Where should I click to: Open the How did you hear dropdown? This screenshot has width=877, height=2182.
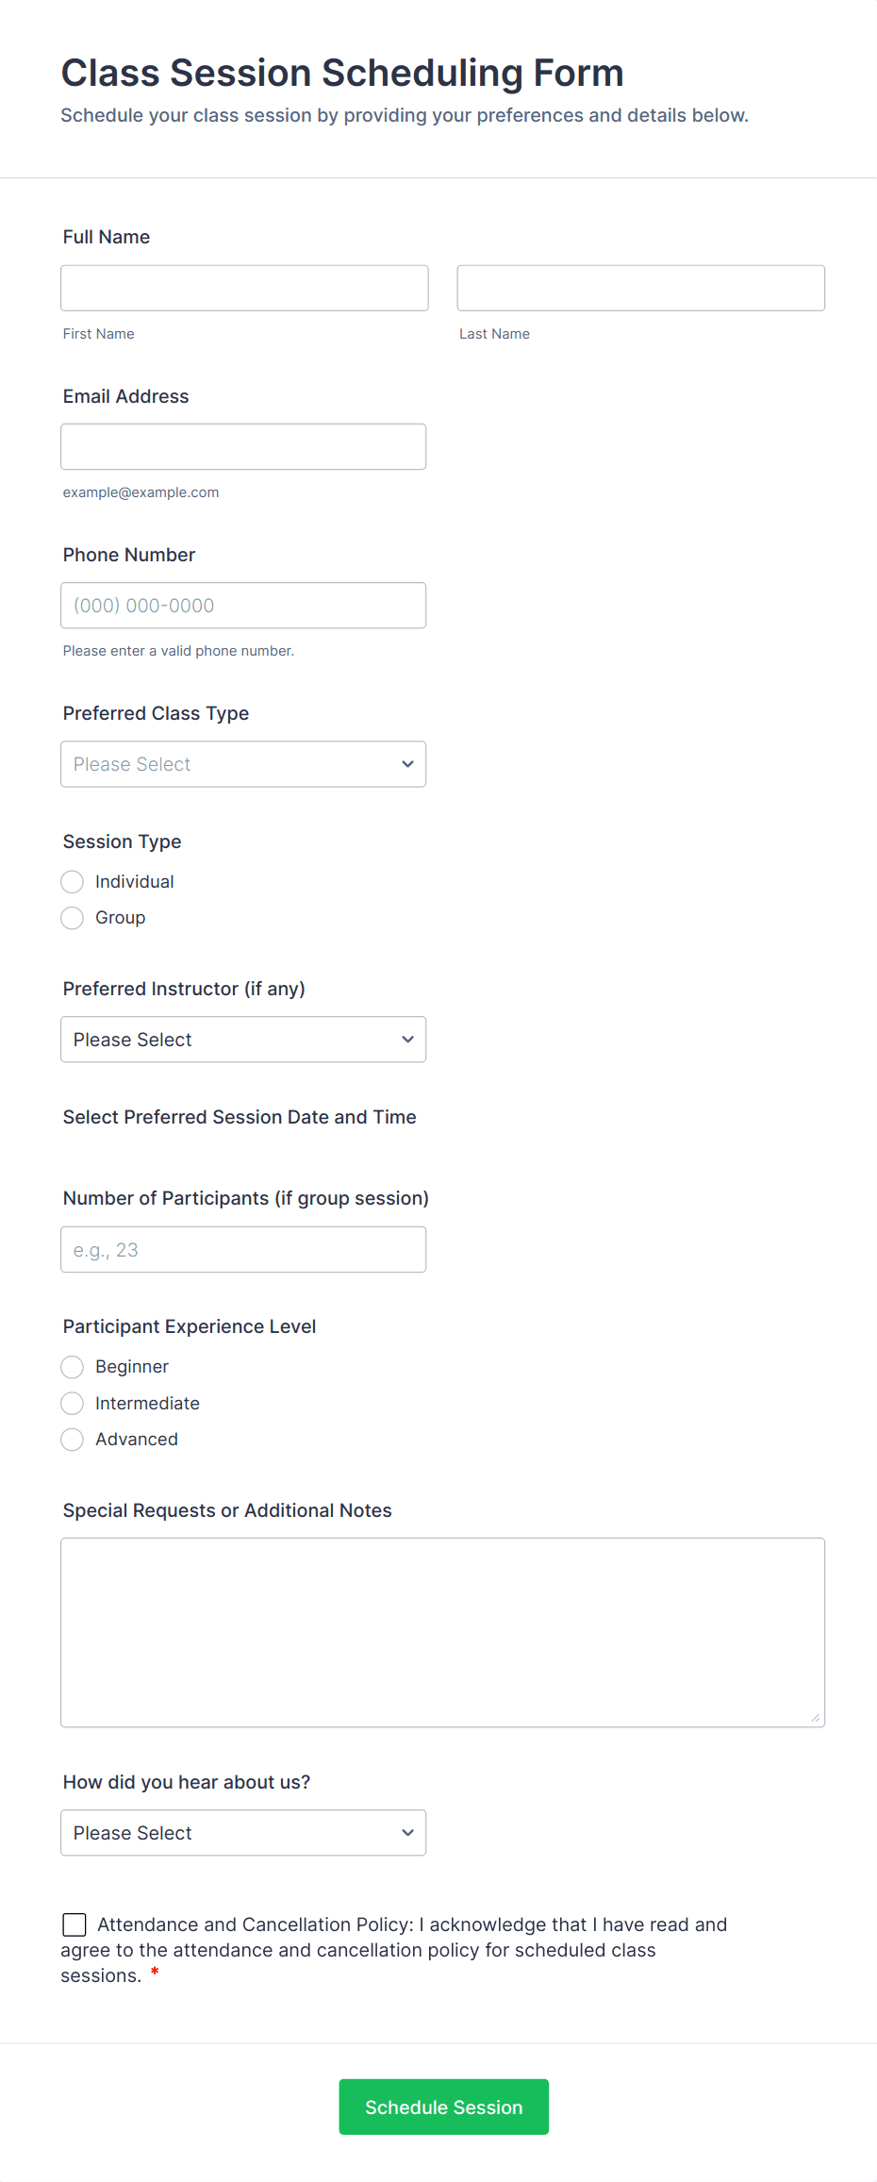pyautogui.click(x=243, y=1833)
